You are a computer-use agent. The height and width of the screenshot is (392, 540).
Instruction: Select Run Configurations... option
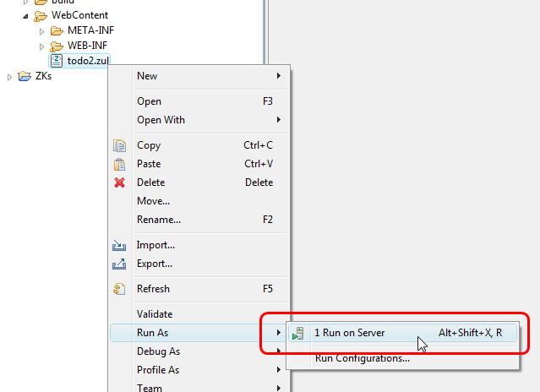362,357
